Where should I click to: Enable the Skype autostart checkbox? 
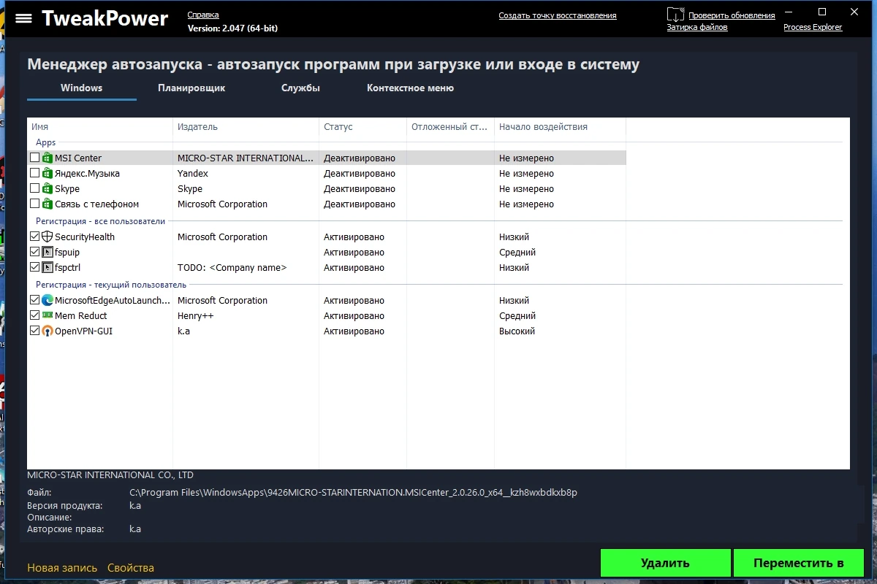click(x=34, y=188)
